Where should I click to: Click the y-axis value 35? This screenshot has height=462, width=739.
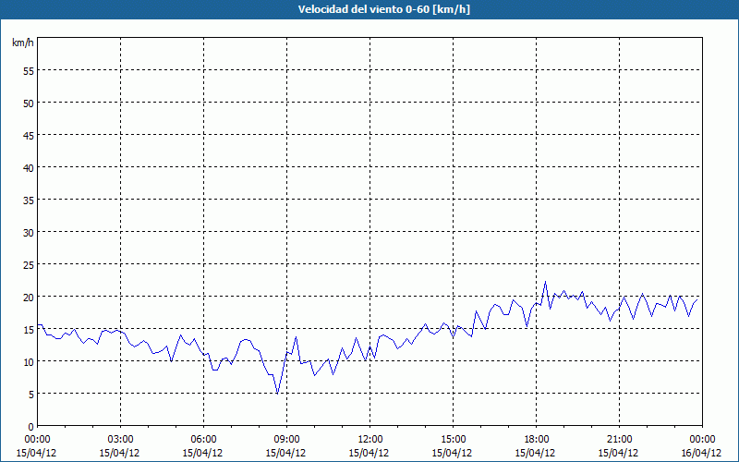pos(29,201)
